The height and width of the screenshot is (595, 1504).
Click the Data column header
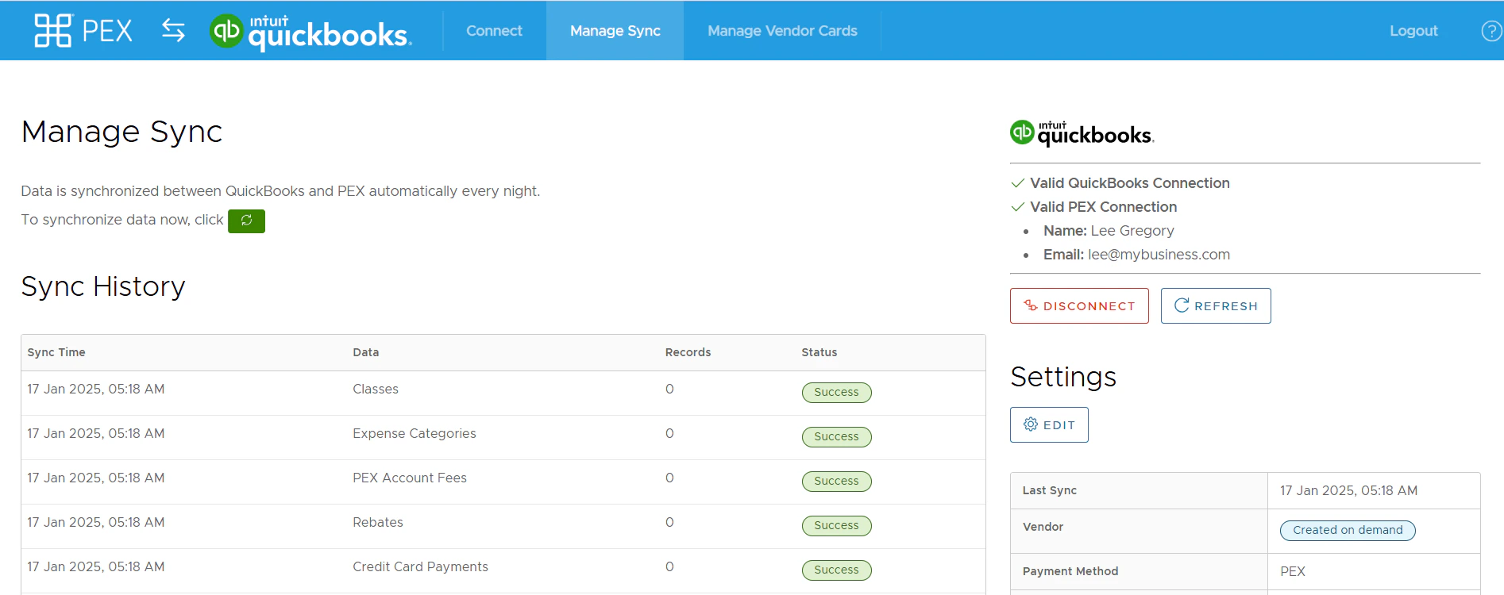pos(366,352)
